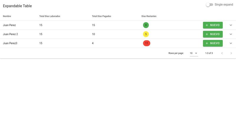Viewport: 236px width, 133px height.
Task: Go to the next page arrow
Action: click(x=231, y=53)
